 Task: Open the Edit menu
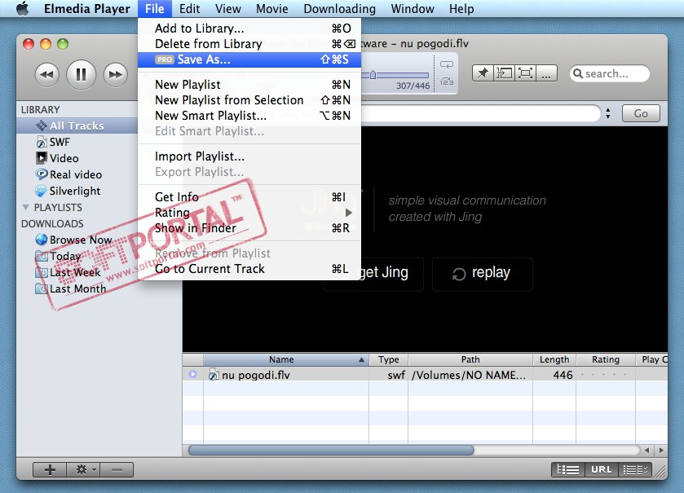coord(189,9)
